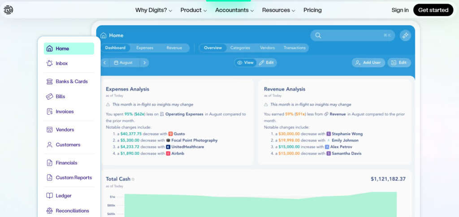Click the Invoices document icon
The image size is (459, 217).
(x=50, y=112)
